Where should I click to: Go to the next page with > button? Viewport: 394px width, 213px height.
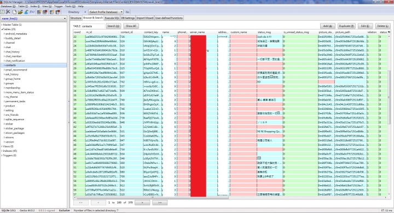click(142, 203)
